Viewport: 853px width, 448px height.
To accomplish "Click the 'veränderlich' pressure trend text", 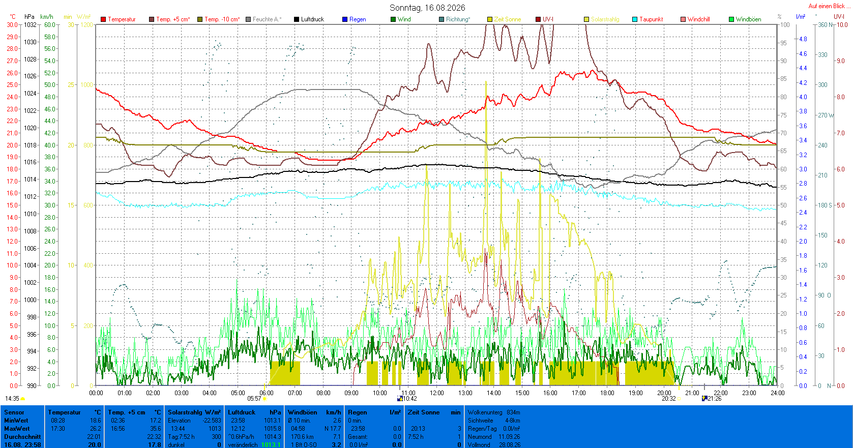I will 243,445.
